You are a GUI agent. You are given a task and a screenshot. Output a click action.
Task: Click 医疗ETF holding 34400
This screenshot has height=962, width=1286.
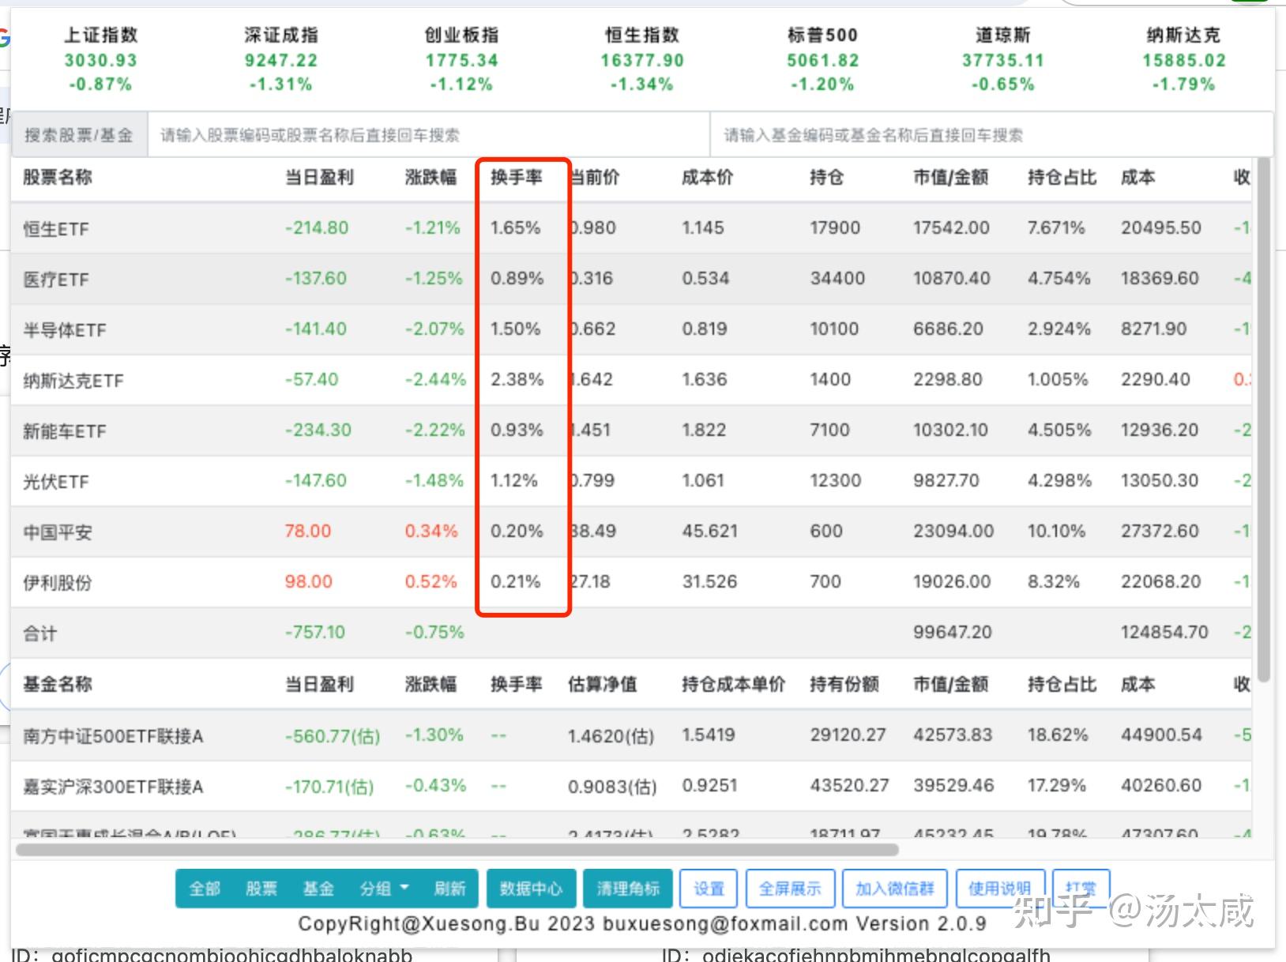point(837,278)
